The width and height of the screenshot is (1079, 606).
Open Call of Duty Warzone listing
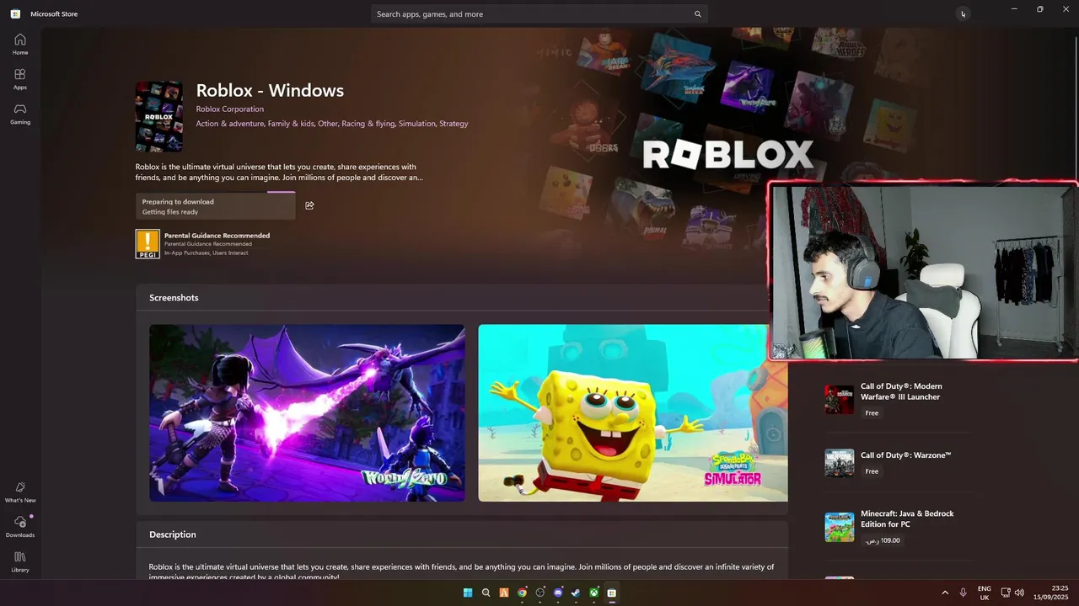click(x=898, y=463)
